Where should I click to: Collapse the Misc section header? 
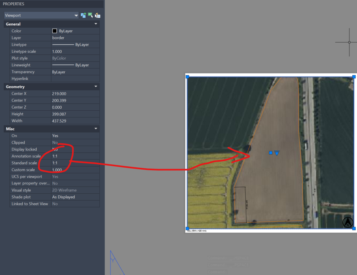tap(96, 128)
